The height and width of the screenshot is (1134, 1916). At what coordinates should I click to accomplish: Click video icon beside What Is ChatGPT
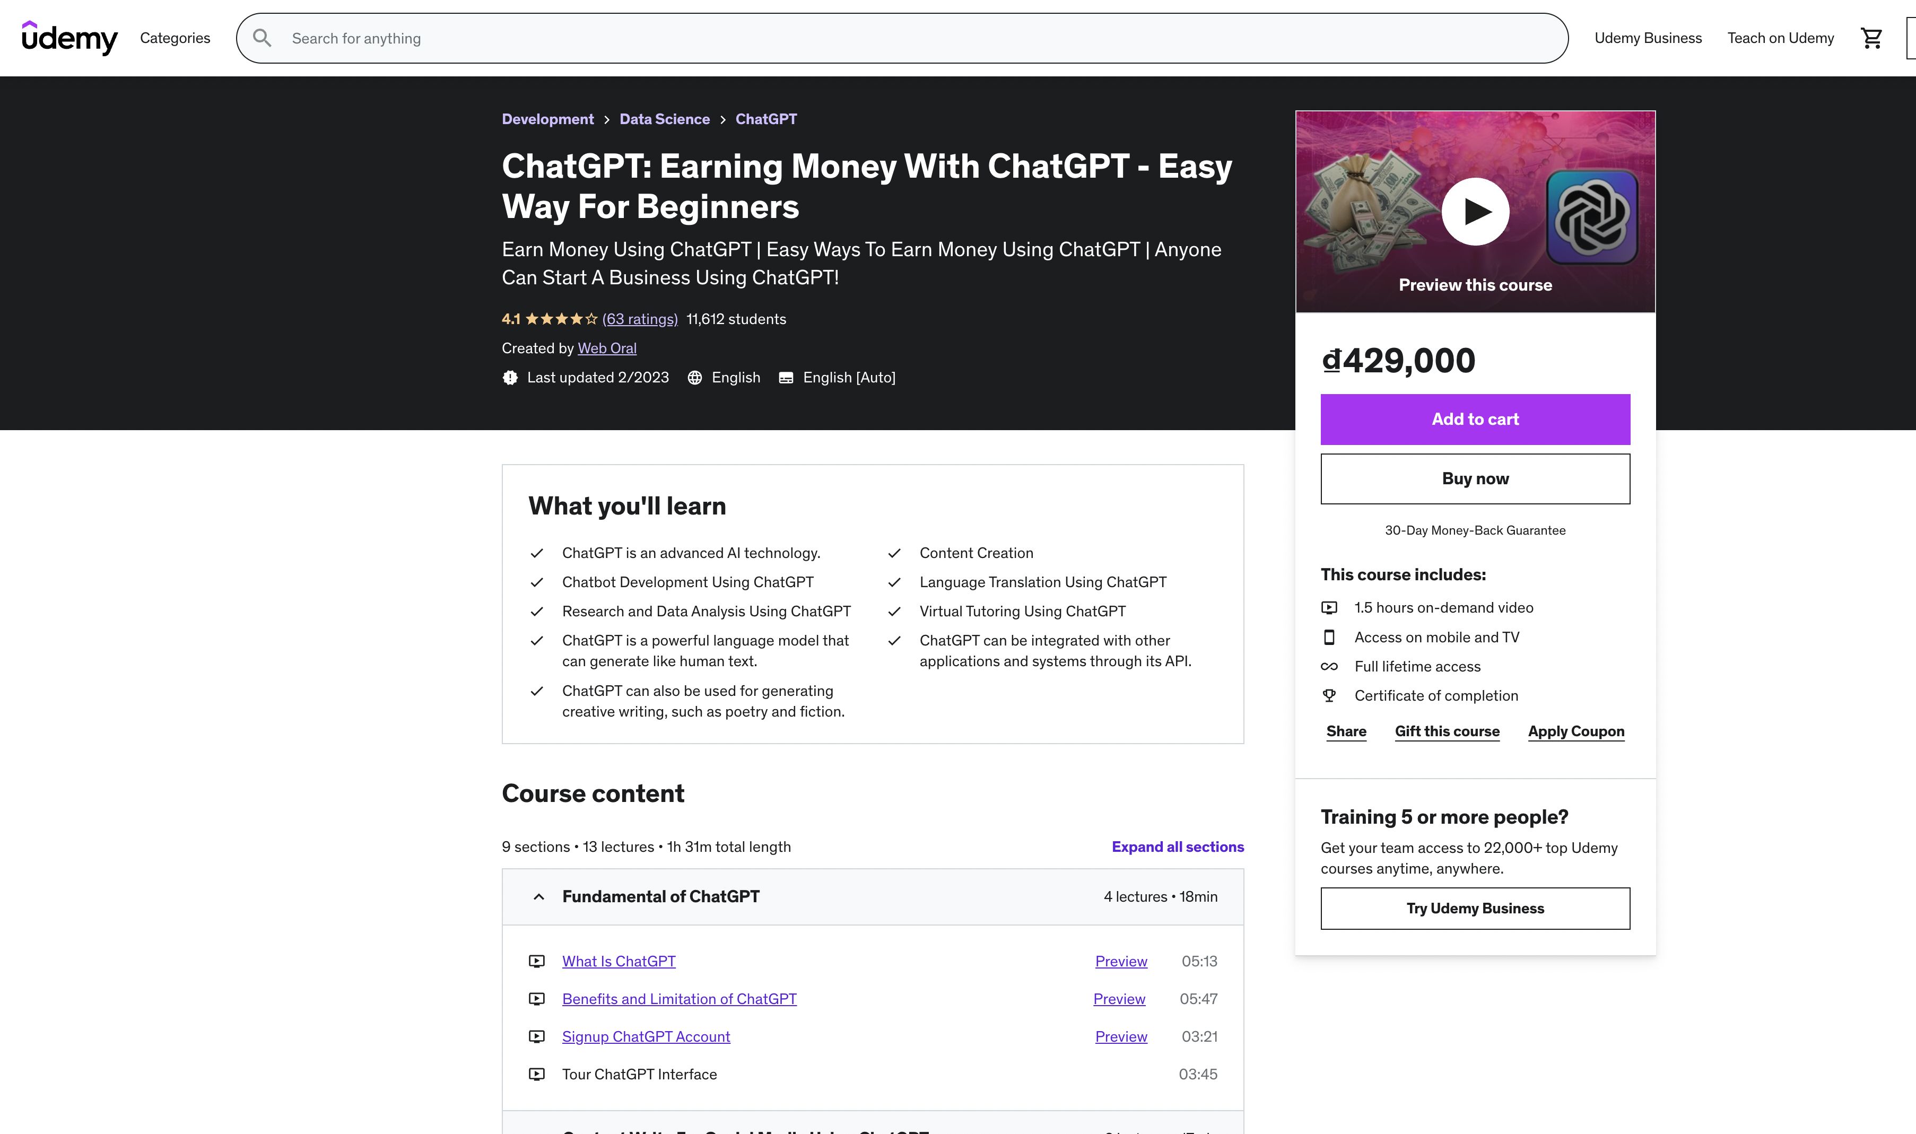pyautogui.click(x=536, y=961)
